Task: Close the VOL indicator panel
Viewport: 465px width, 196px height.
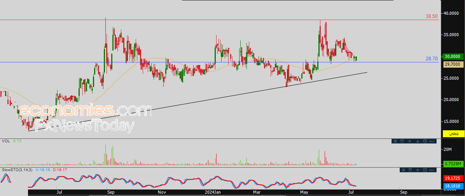Action: [395, 141]
